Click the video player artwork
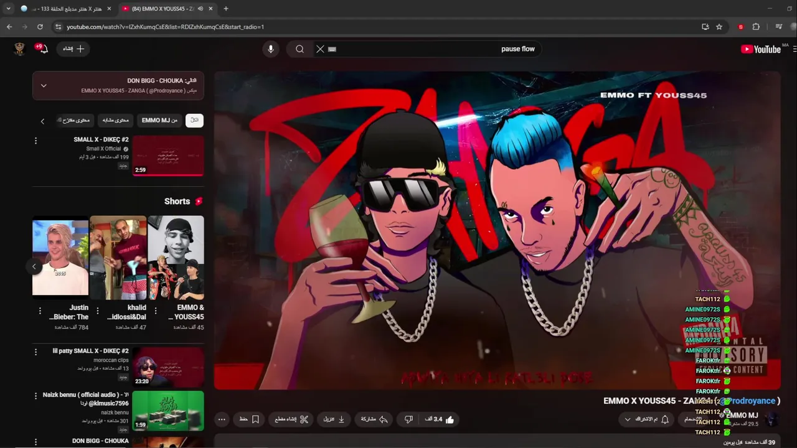Viewport: 797px width, 448px height. 497,230
